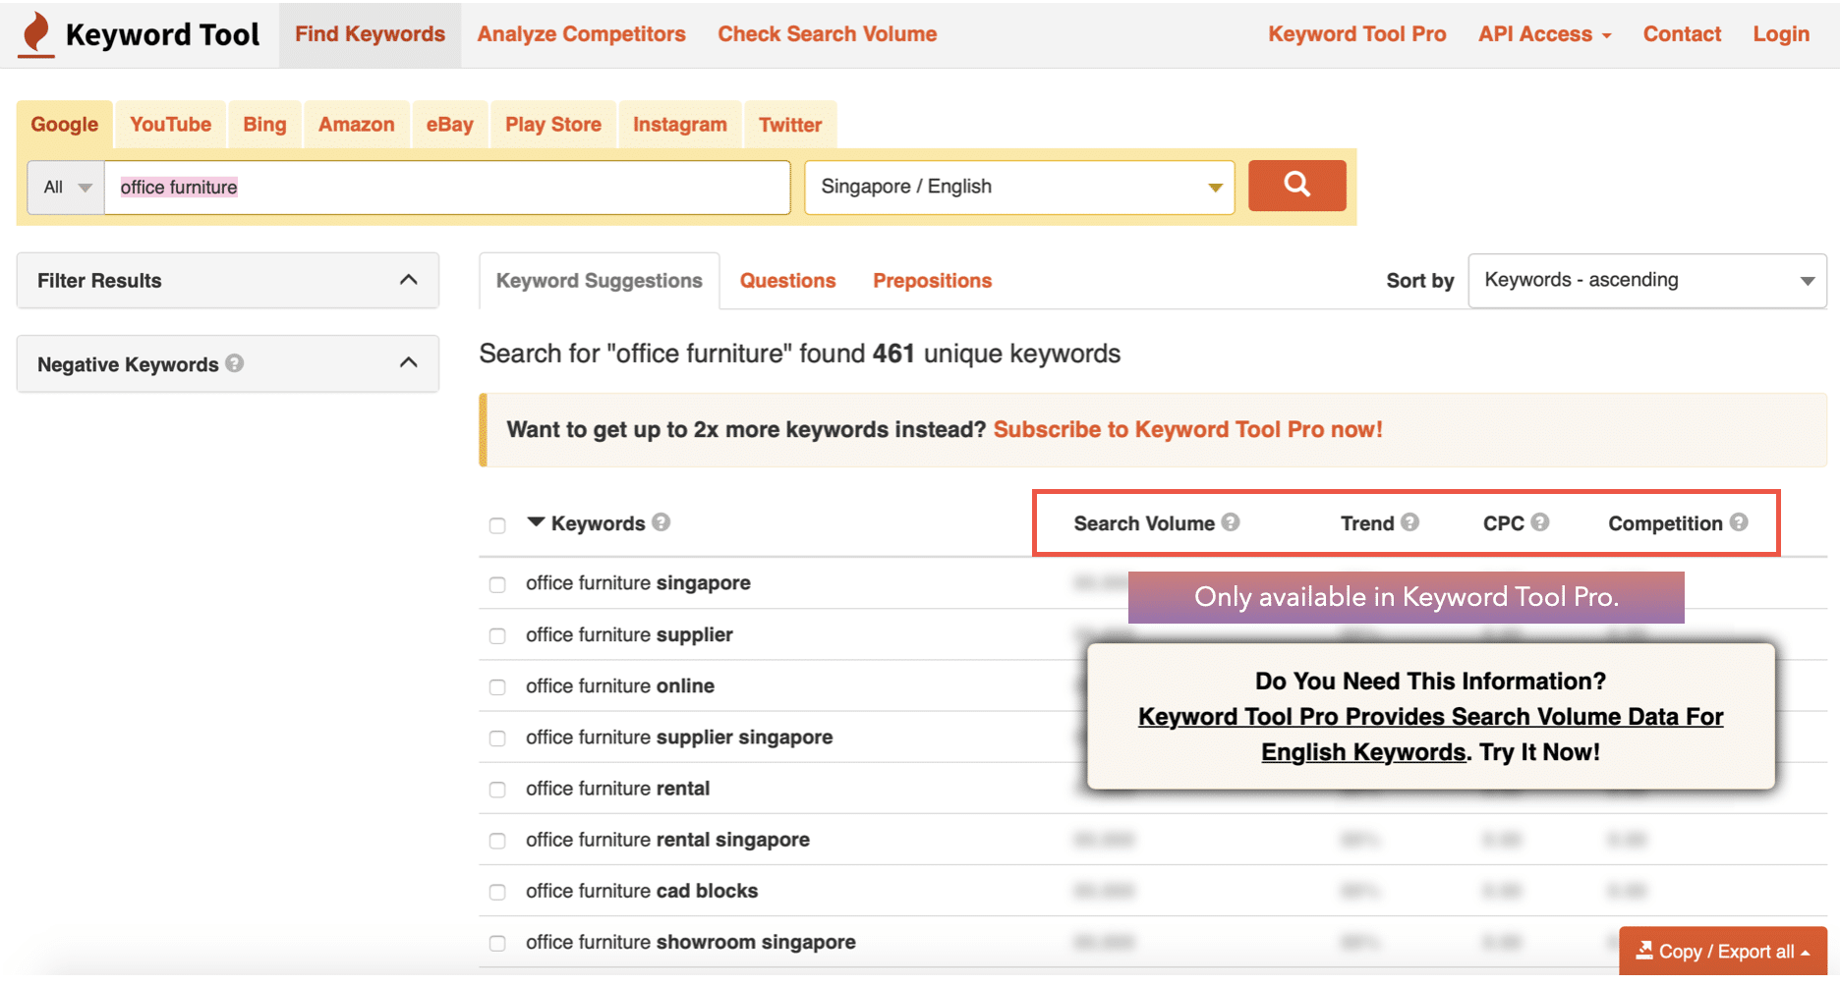Click help icon beside Competition header

[1739, 522]
